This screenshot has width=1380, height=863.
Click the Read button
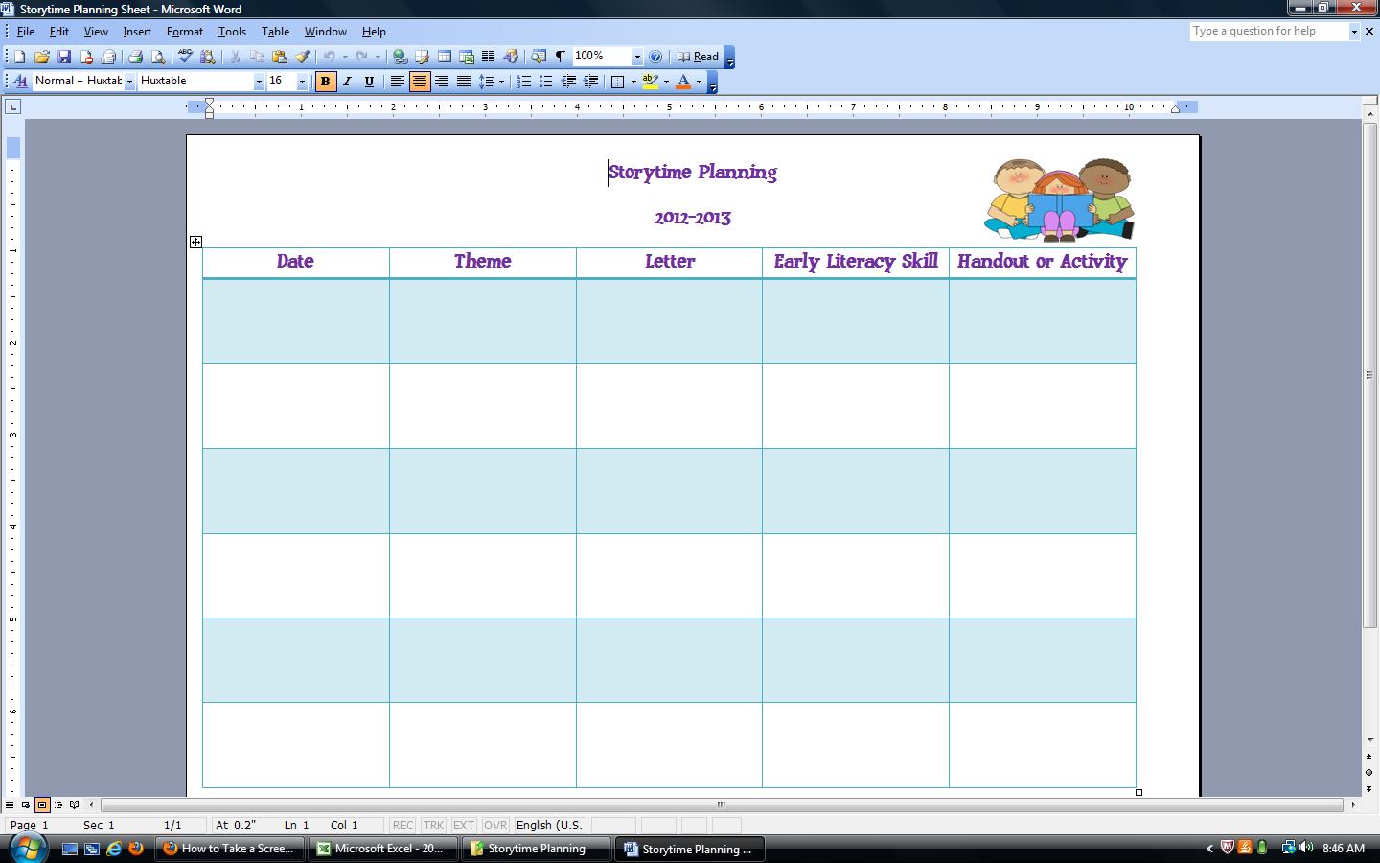pos(702,57)
